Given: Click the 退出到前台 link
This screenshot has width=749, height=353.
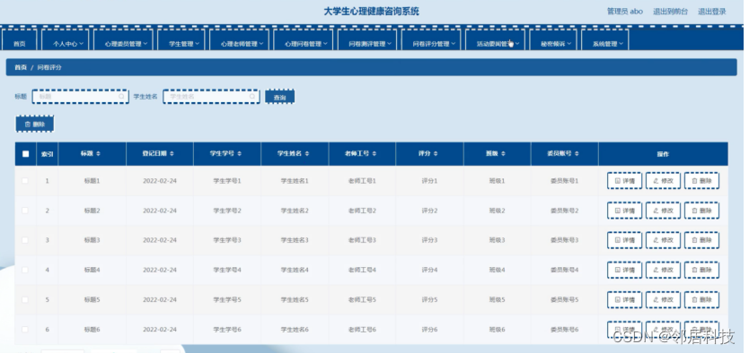Looking at the screenshot, I should [670, 12].
